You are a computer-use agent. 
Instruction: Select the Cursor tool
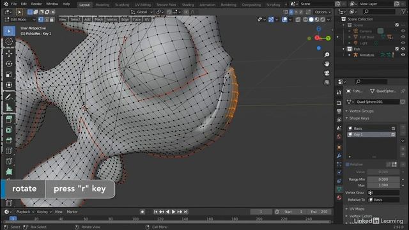pyautogui.click(x=9, y=42)
